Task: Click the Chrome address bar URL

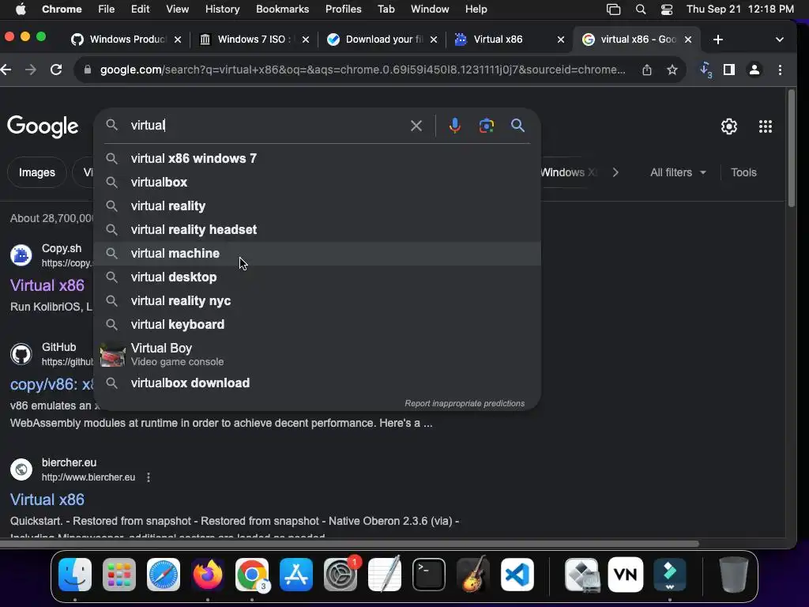Action: coord(362,70)
